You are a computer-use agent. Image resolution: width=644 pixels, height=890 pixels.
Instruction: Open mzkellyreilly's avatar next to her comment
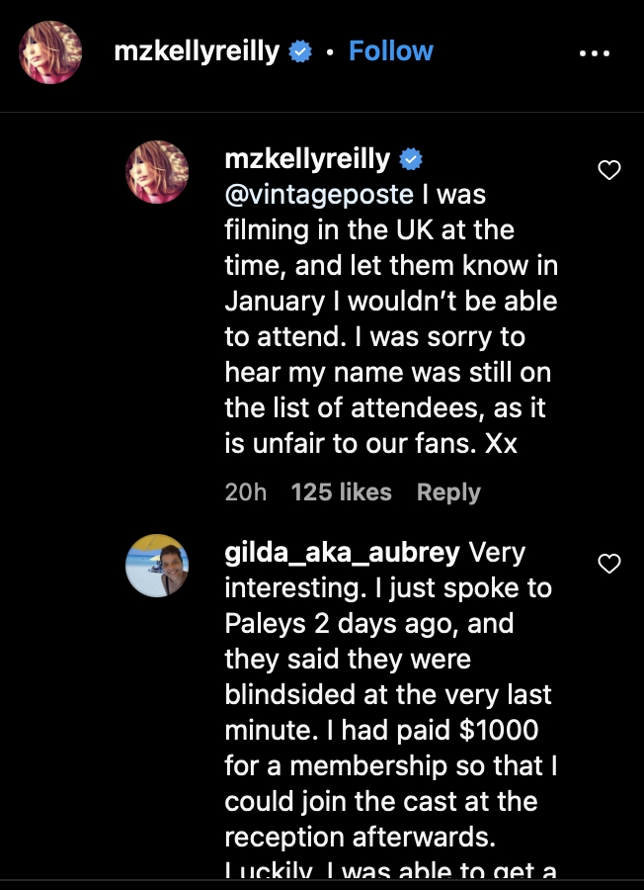[157, 172]
